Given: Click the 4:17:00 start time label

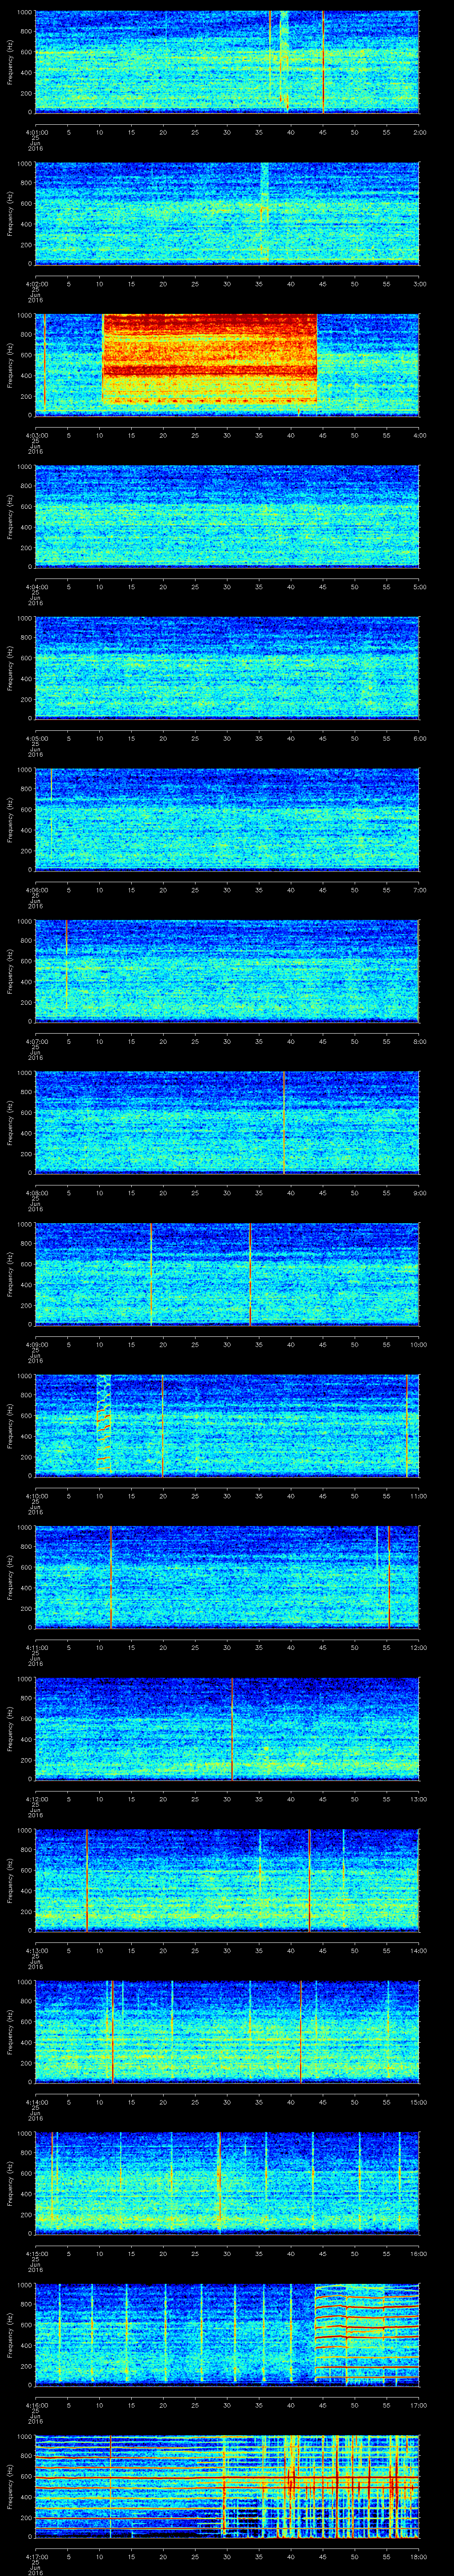Looking at the screenshot, I should (x=36, y=2556).
